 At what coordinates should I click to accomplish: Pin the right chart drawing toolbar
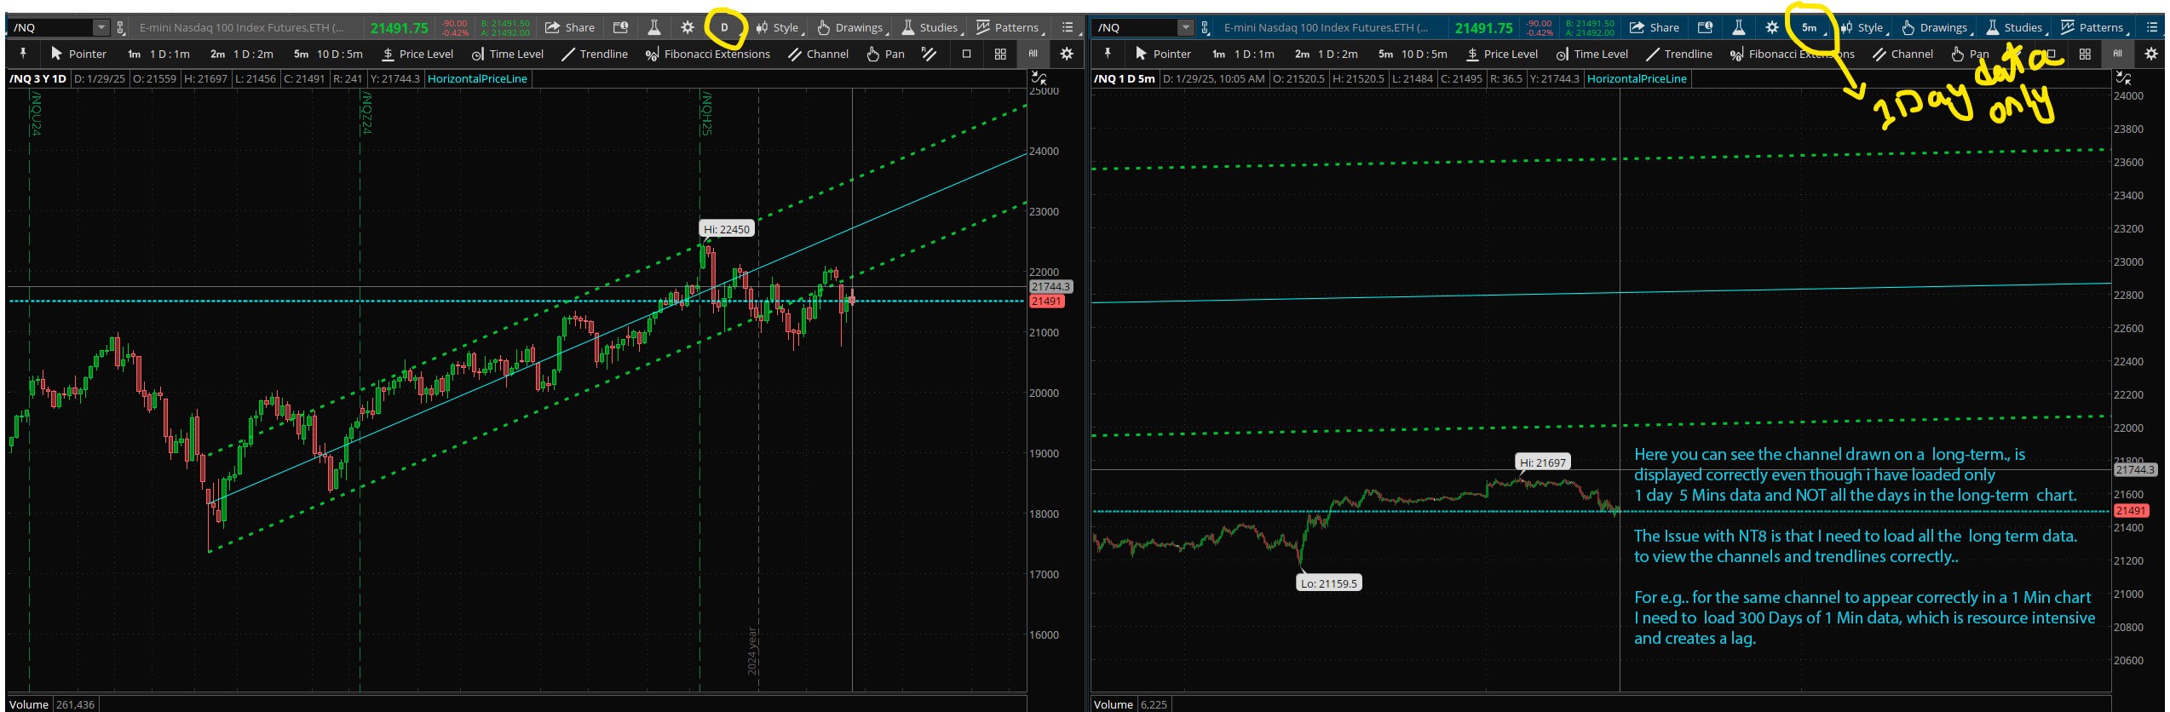1108,54
